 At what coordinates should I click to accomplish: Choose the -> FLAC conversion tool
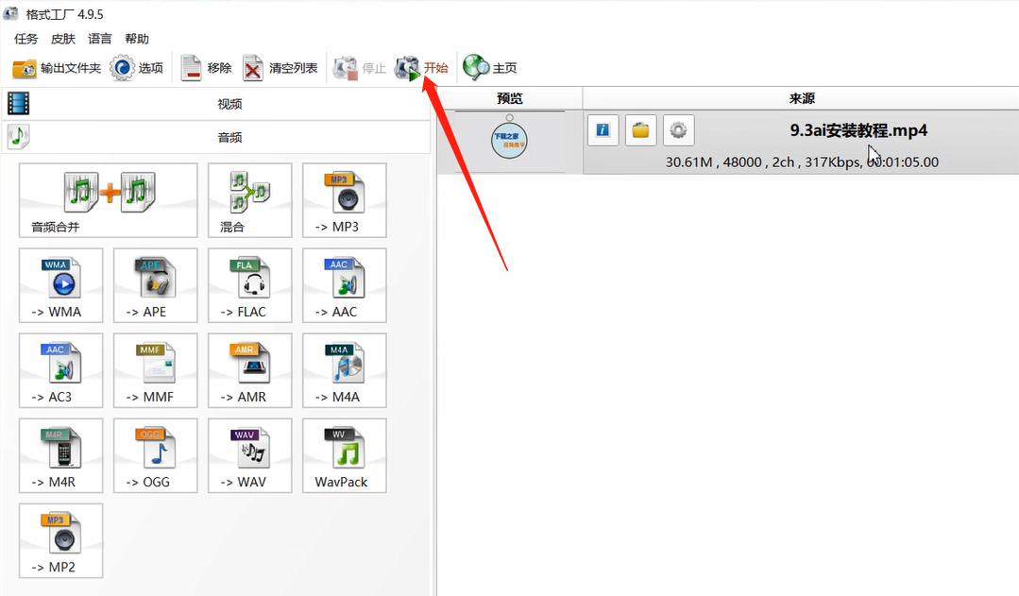point(249,285)
